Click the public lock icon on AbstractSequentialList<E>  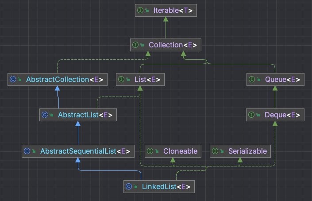34,151
